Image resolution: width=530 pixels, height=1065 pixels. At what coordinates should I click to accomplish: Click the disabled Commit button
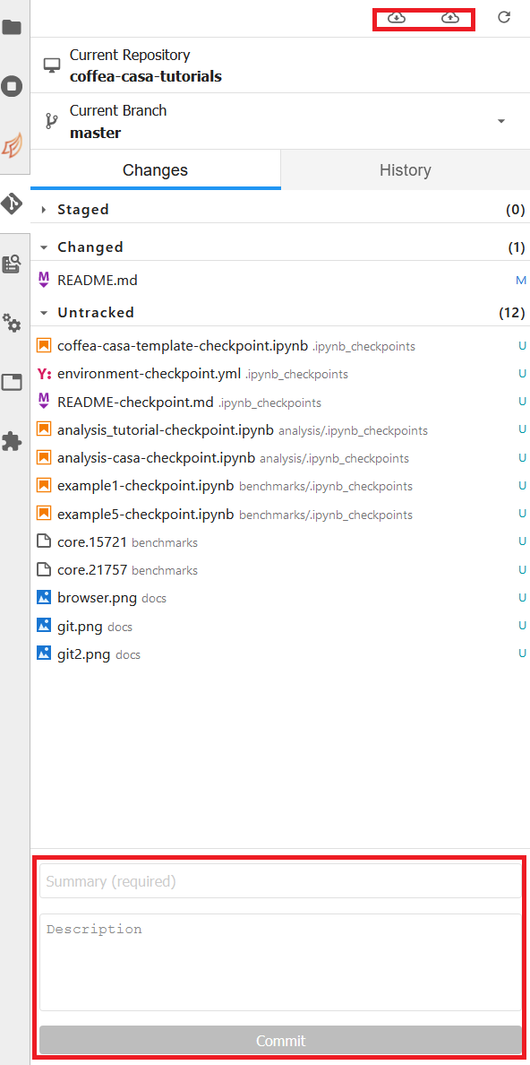(280, 1040)
